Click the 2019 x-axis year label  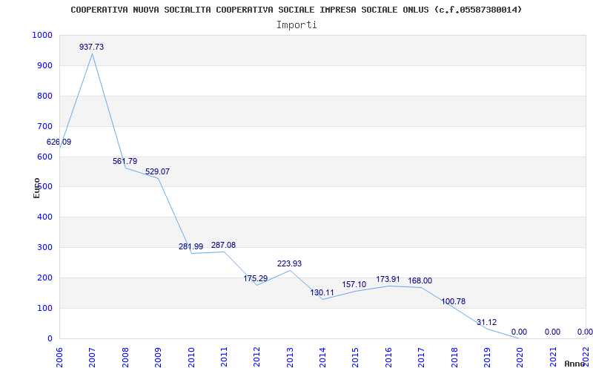click(487, 357)
